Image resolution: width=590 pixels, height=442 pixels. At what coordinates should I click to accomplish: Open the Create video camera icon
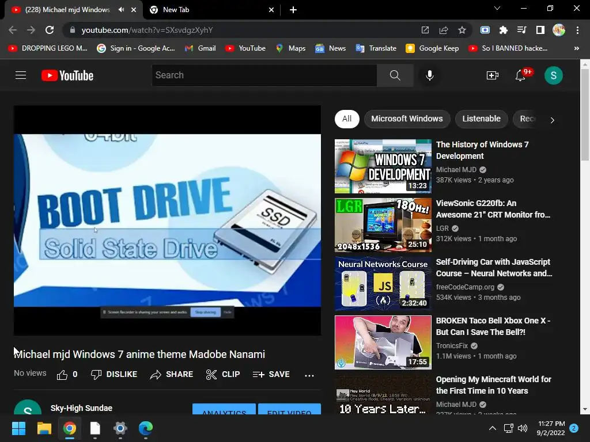[492, 75]
